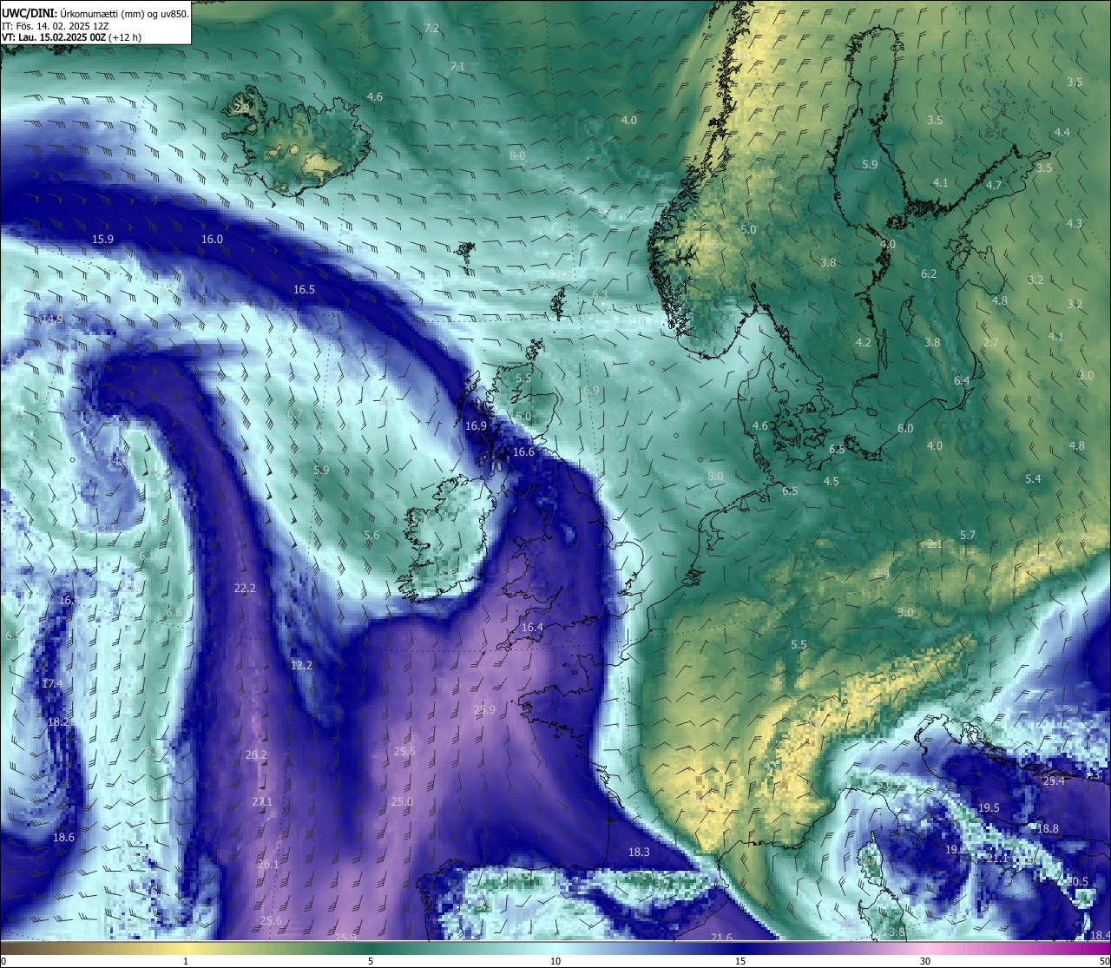Click the 5.6 value west of Ireland
Screen dimensions: 1111x968
(371, 536)
